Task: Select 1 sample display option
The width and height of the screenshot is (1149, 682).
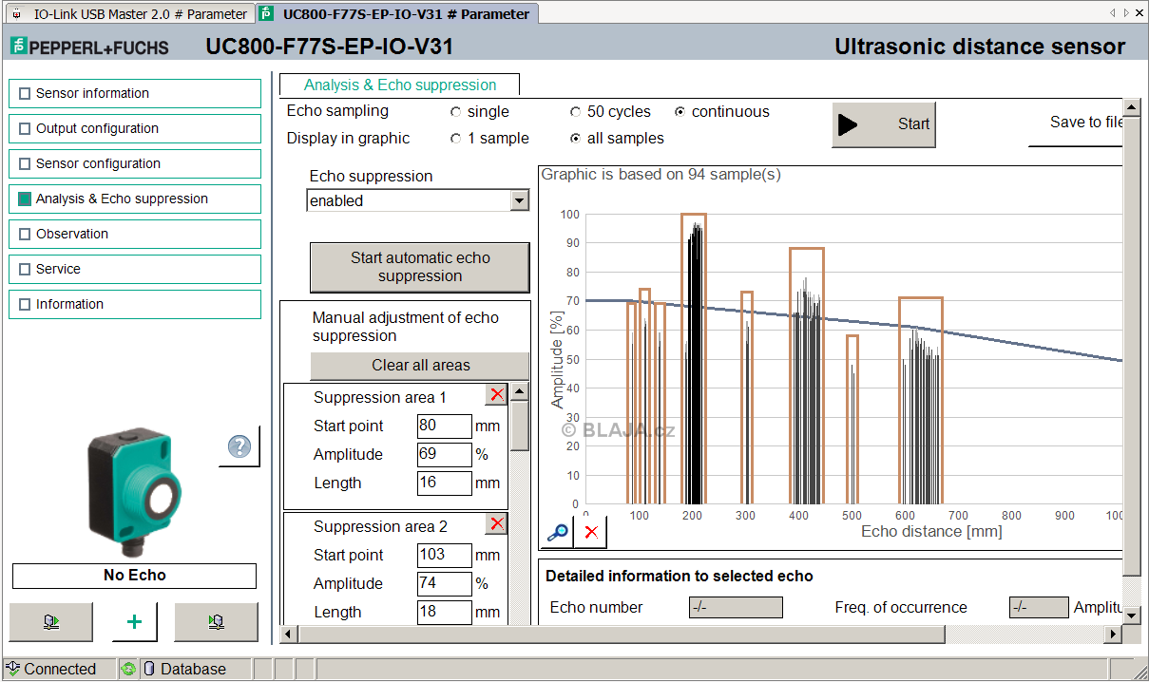Action: (456, 139)
